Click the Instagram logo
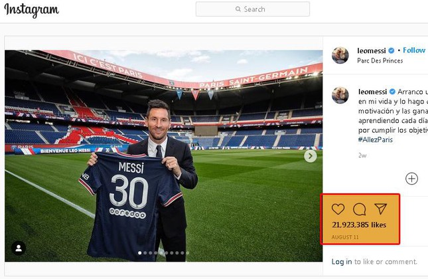428x279 pixels. click(32, 10)
